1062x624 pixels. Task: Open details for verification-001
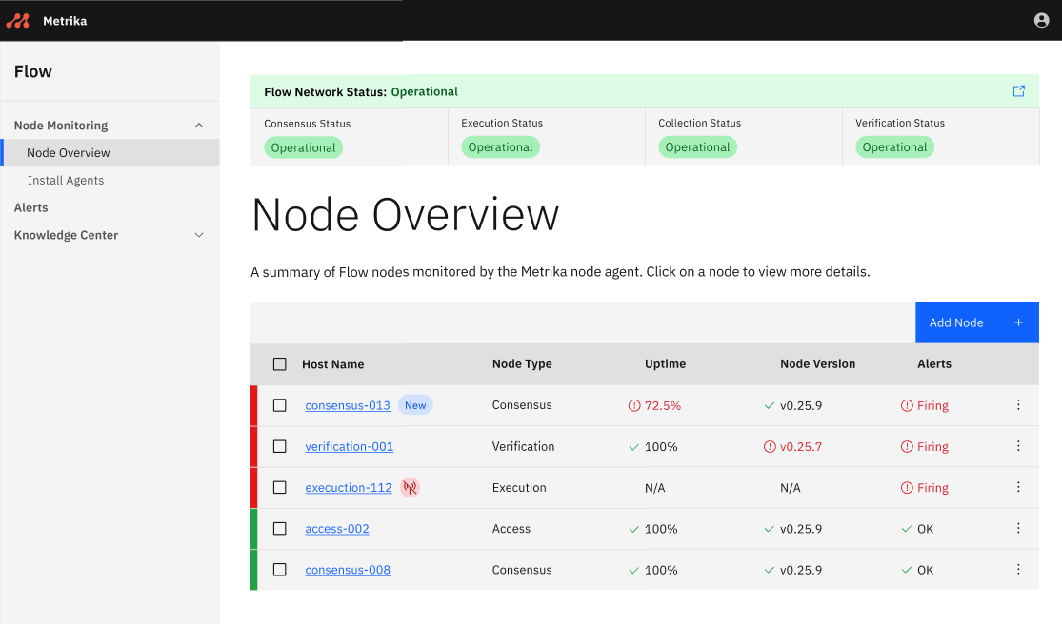pos(349,446)
